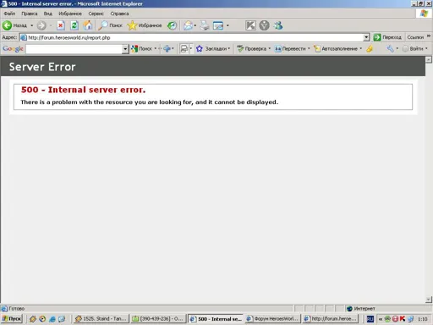Expand the Mail button dropdown arrow

[195, 25]
